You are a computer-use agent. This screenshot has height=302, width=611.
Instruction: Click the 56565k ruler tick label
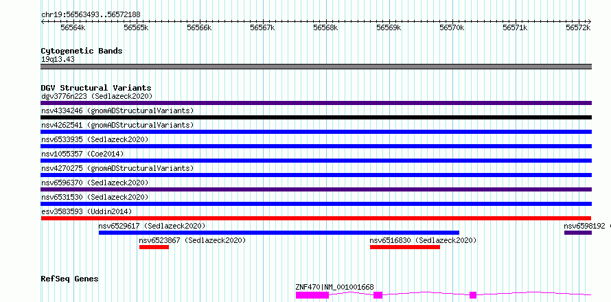pos(137,27)
